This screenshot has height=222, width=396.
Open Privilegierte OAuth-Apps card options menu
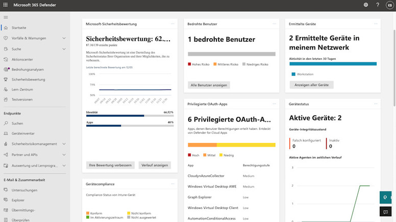[274, 103]
